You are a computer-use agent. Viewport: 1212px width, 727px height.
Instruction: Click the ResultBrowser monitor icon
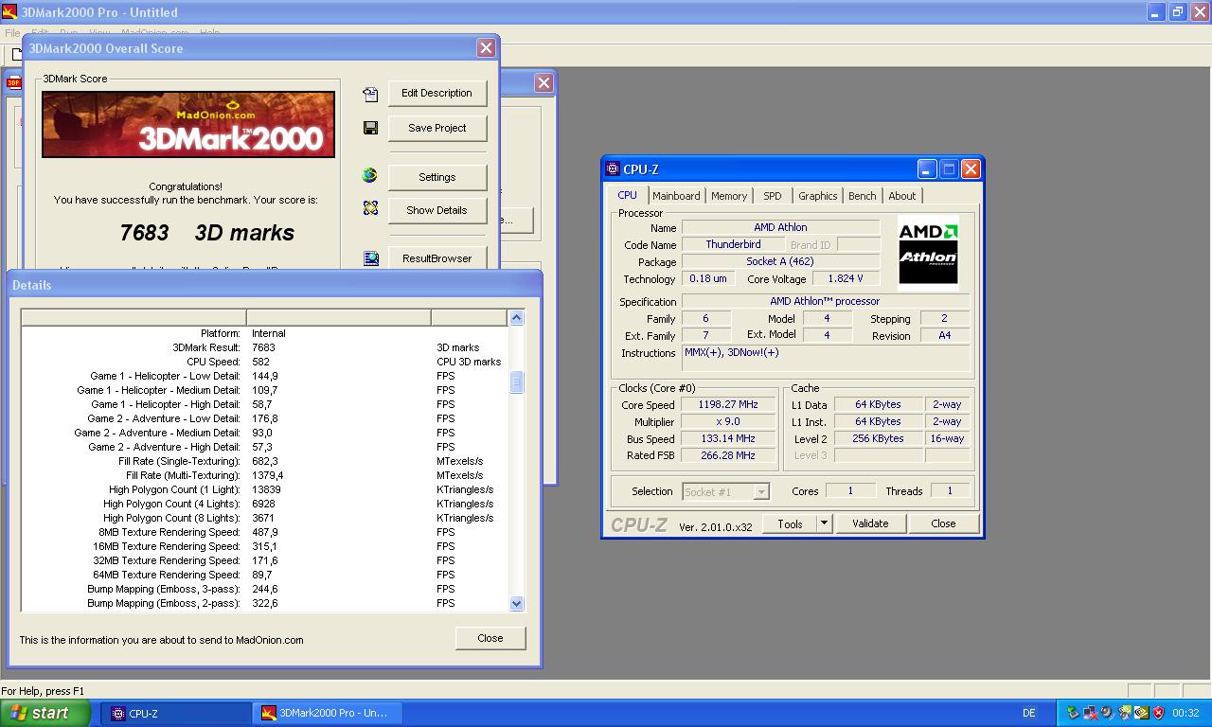[x=370, y=257]
